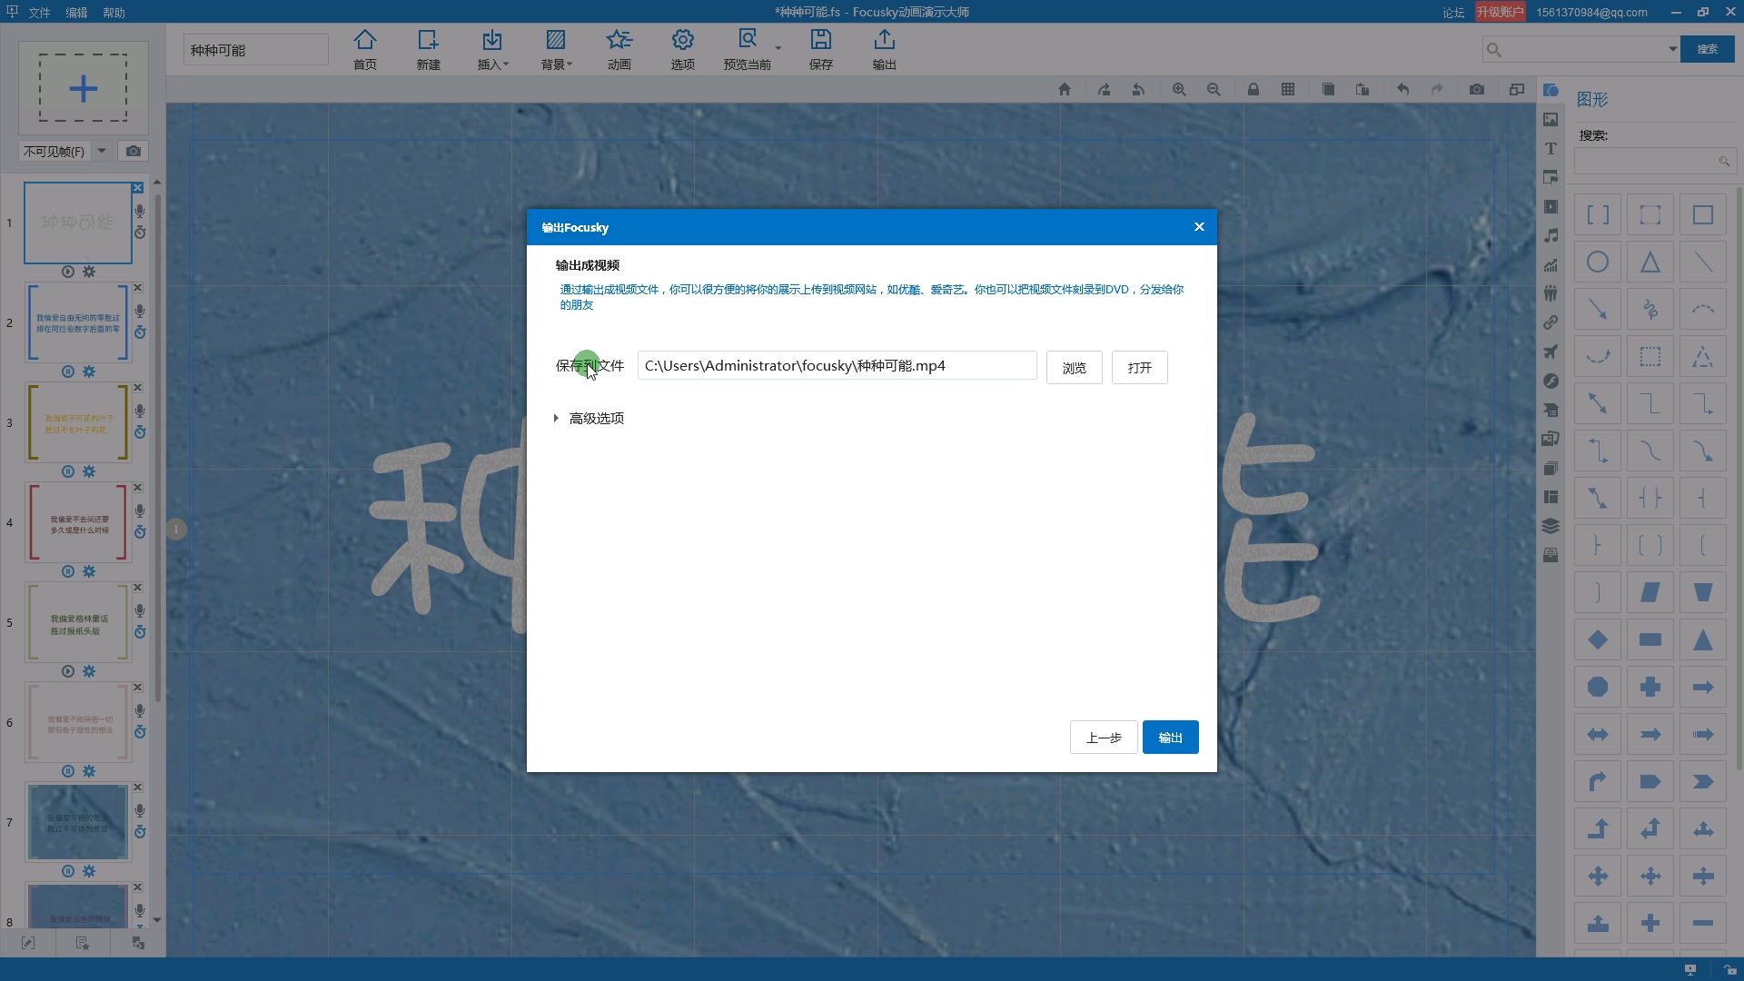Open gear settings under slide 5
The height and width of the screenshot is (981, 1744).
tap(89, 671)
